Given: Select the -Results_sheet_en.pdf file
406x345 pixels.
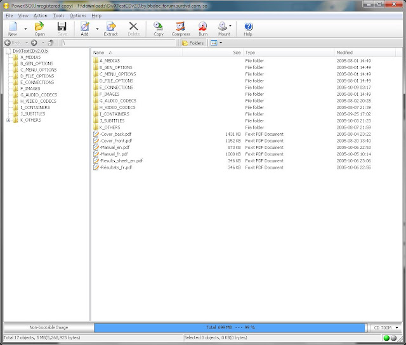Looking at the screenshot, I should pos(121,161).
